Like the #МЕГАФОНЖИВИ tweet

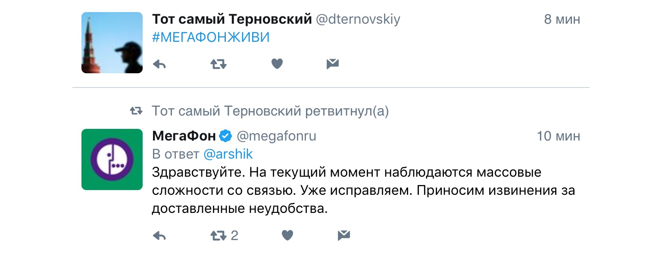(x=277, y=64)
